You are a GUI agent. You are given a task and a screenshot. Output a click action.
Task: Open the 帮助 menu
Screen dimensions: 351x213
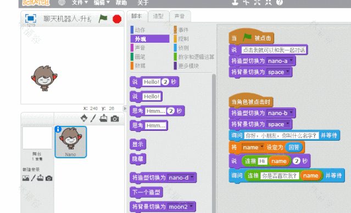pyautogui.click(x=121, y=3)
